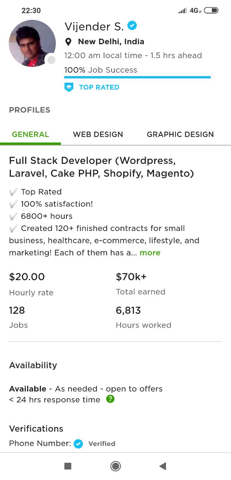Open Vijender's profile photo

[x=32, y=43]
